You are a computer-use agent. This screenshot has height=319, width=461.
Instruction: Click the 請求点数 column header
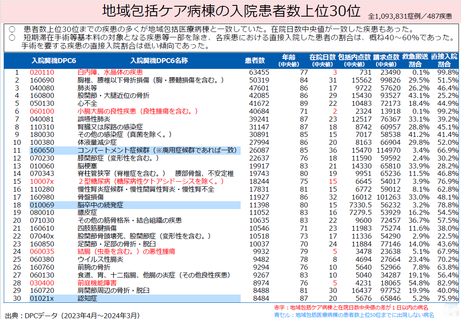(x=385, y=61)
